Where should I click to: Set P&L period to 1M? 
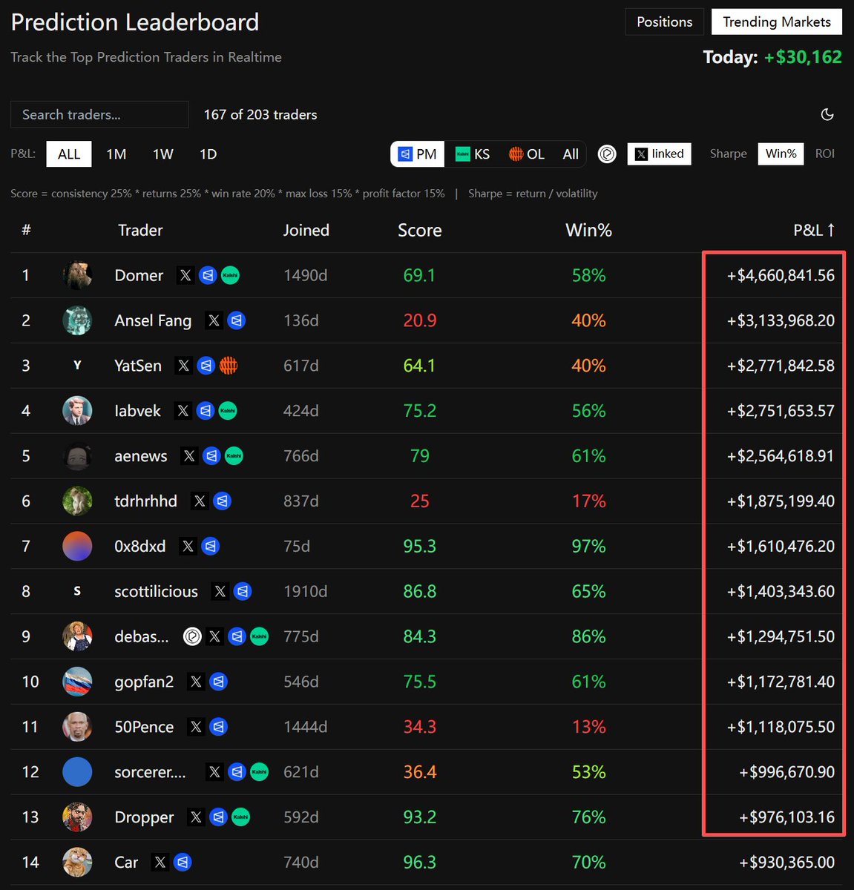tap(116, 154)
